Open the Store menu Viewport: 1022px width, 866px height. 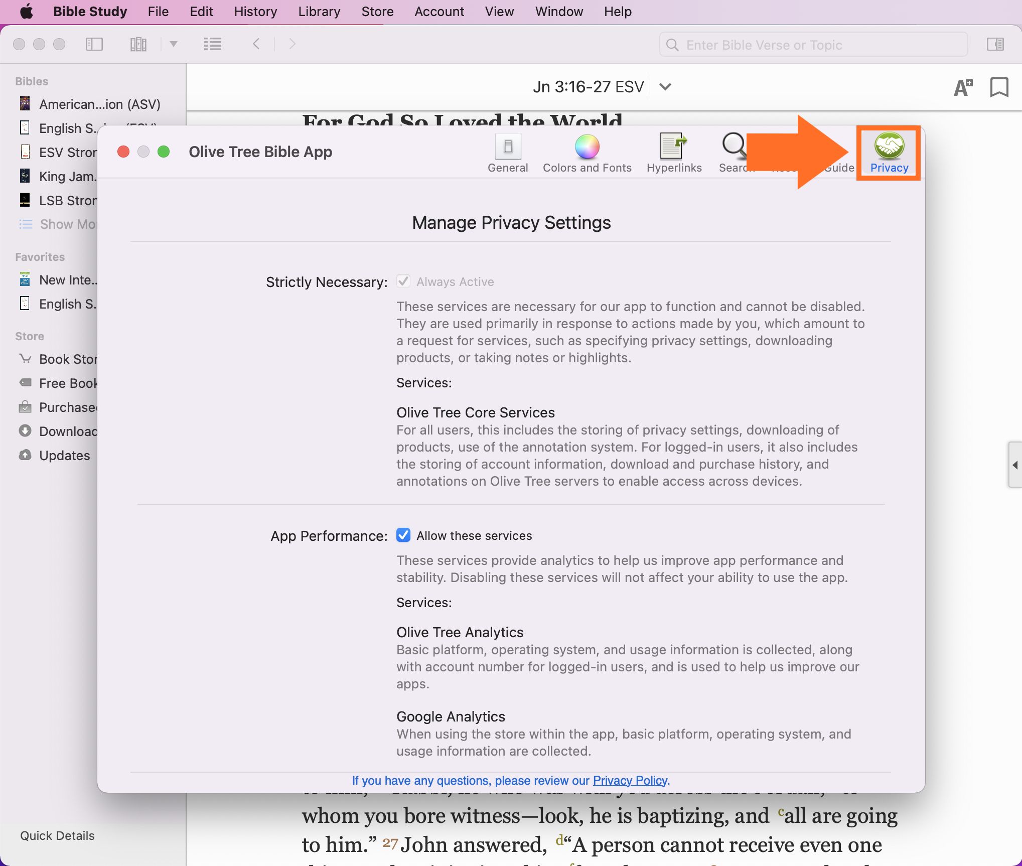(x=377, y=12)
